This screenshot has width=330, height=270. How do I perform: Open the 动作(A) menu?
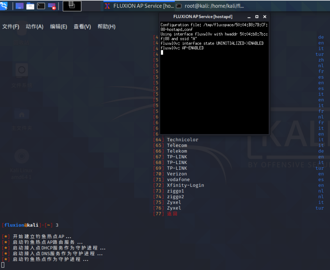point(35,27)
